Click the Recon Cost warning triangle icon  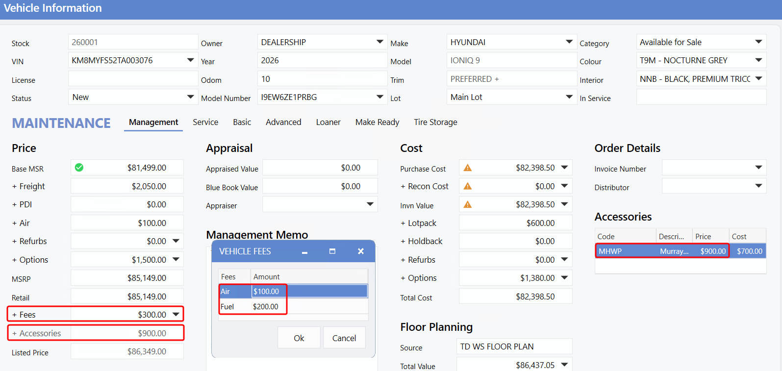468,186
